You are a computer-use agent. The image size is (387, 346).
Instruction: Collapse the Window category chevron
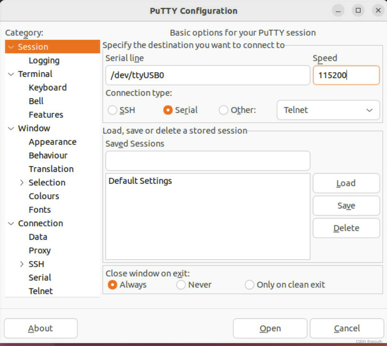click(11, 128)
